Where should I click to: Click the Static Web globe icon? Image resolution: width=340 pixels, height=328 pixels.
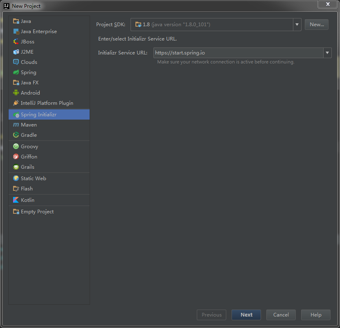[16, 178]
